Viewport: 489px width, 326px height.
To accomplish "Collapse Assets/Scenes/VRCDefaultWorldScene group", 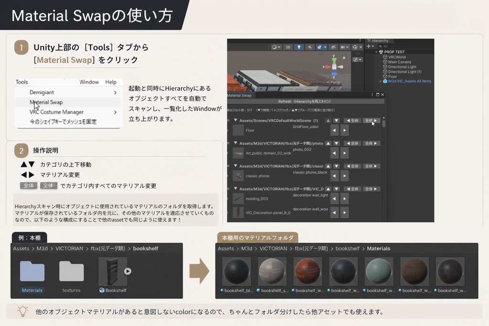I will 236,120.
